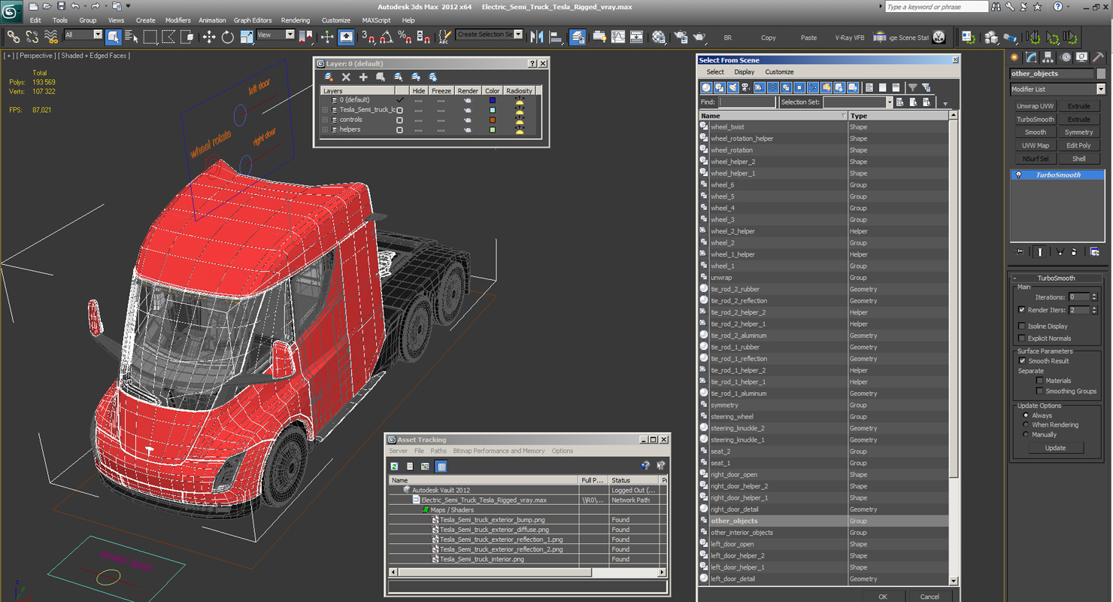
Task: Open the Utilities tab hammer icon
Action: [1098, 57]
